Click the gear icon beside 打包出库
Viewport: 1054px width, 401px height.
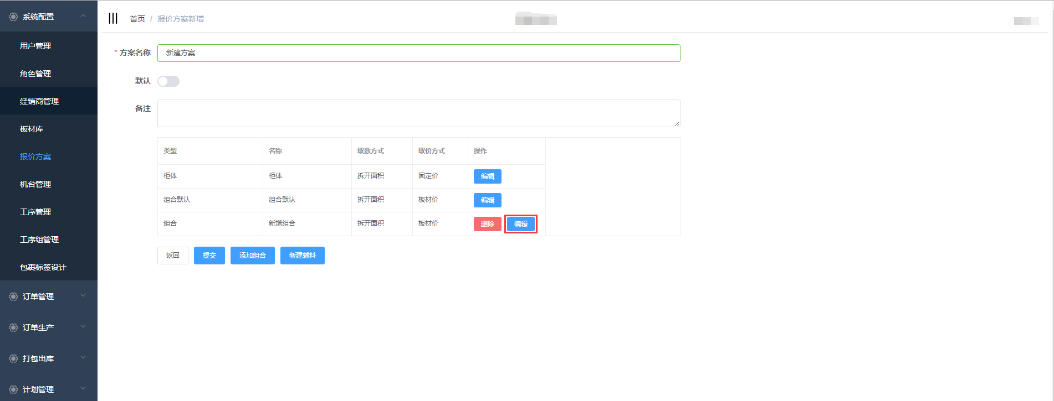(13, 358)
